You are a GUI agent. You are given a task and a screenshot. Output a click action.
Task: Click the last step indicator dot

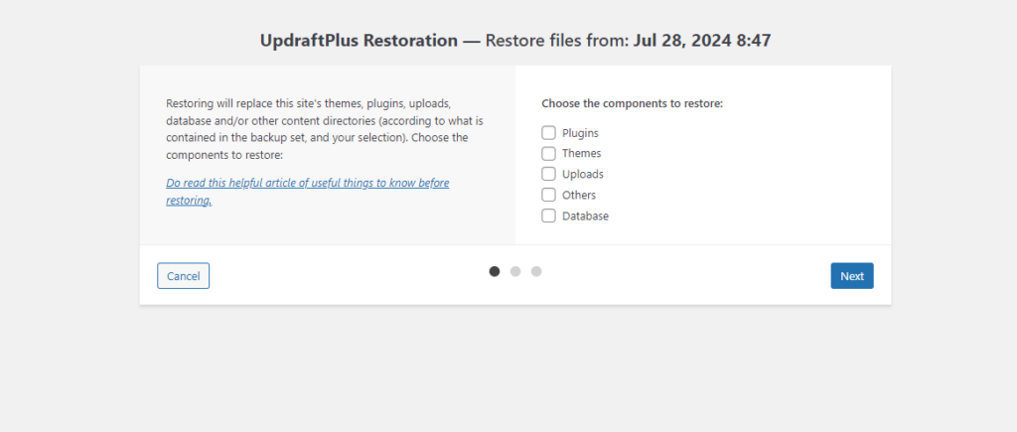coord(536,271)
